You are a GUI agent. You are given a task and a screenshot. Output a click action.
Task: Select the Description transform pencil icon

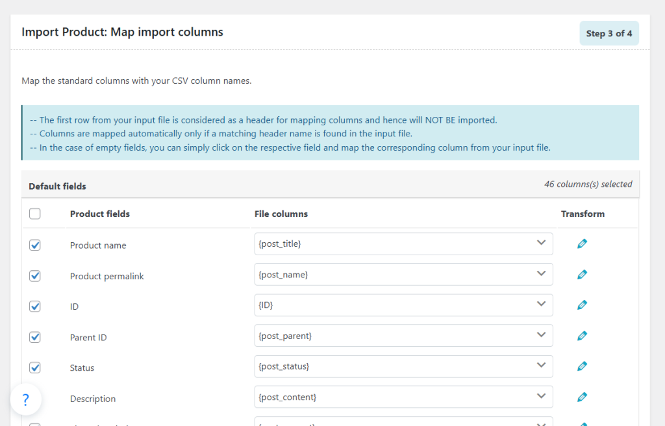point(582,396)
